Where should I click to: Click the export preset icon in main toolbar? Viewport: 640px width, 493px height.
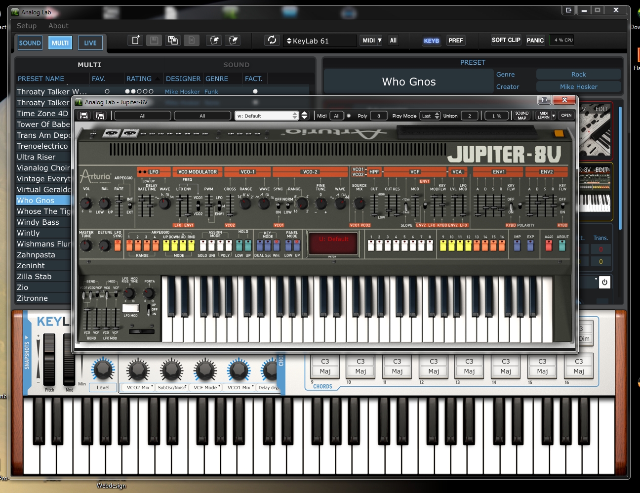click(x=233, y=41)
